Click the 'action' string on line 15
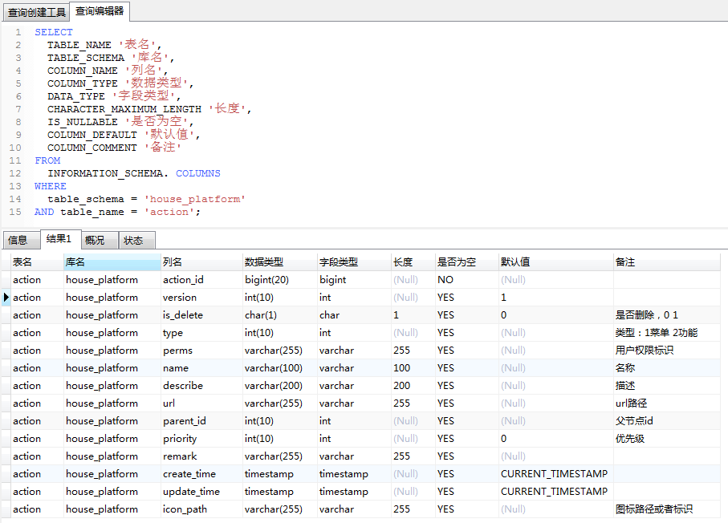 (169, 212)
